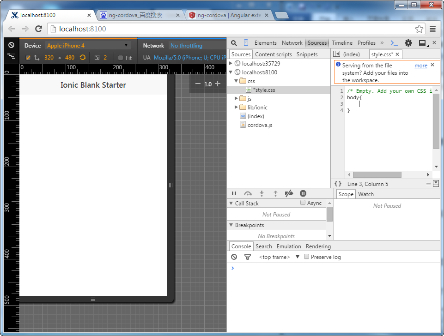Expand localhost:35729 tree node
Screen dimensions: 444x336
[231, 63]
